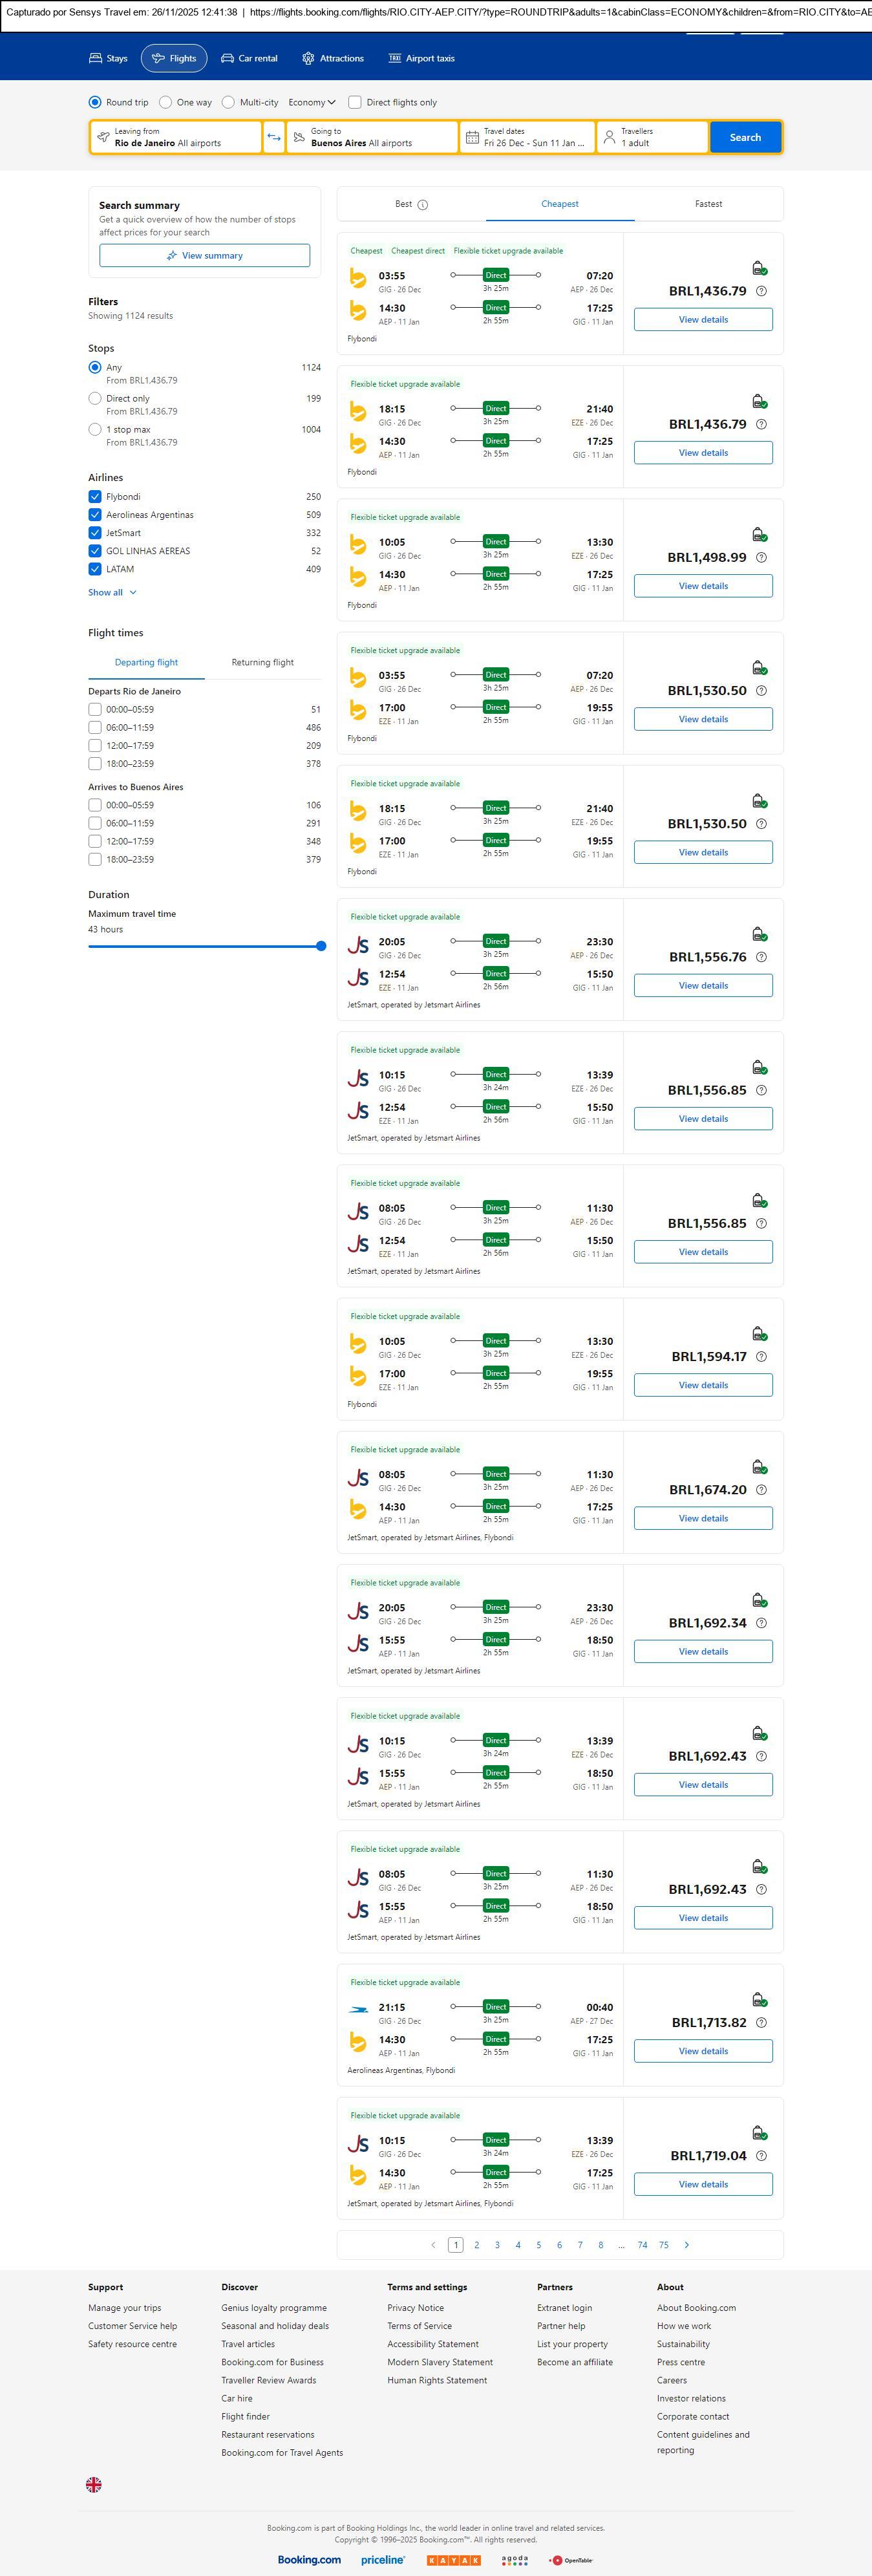The image size is (872, 2576).
Task: Select the One way trip option
Action: coord(166,102)
